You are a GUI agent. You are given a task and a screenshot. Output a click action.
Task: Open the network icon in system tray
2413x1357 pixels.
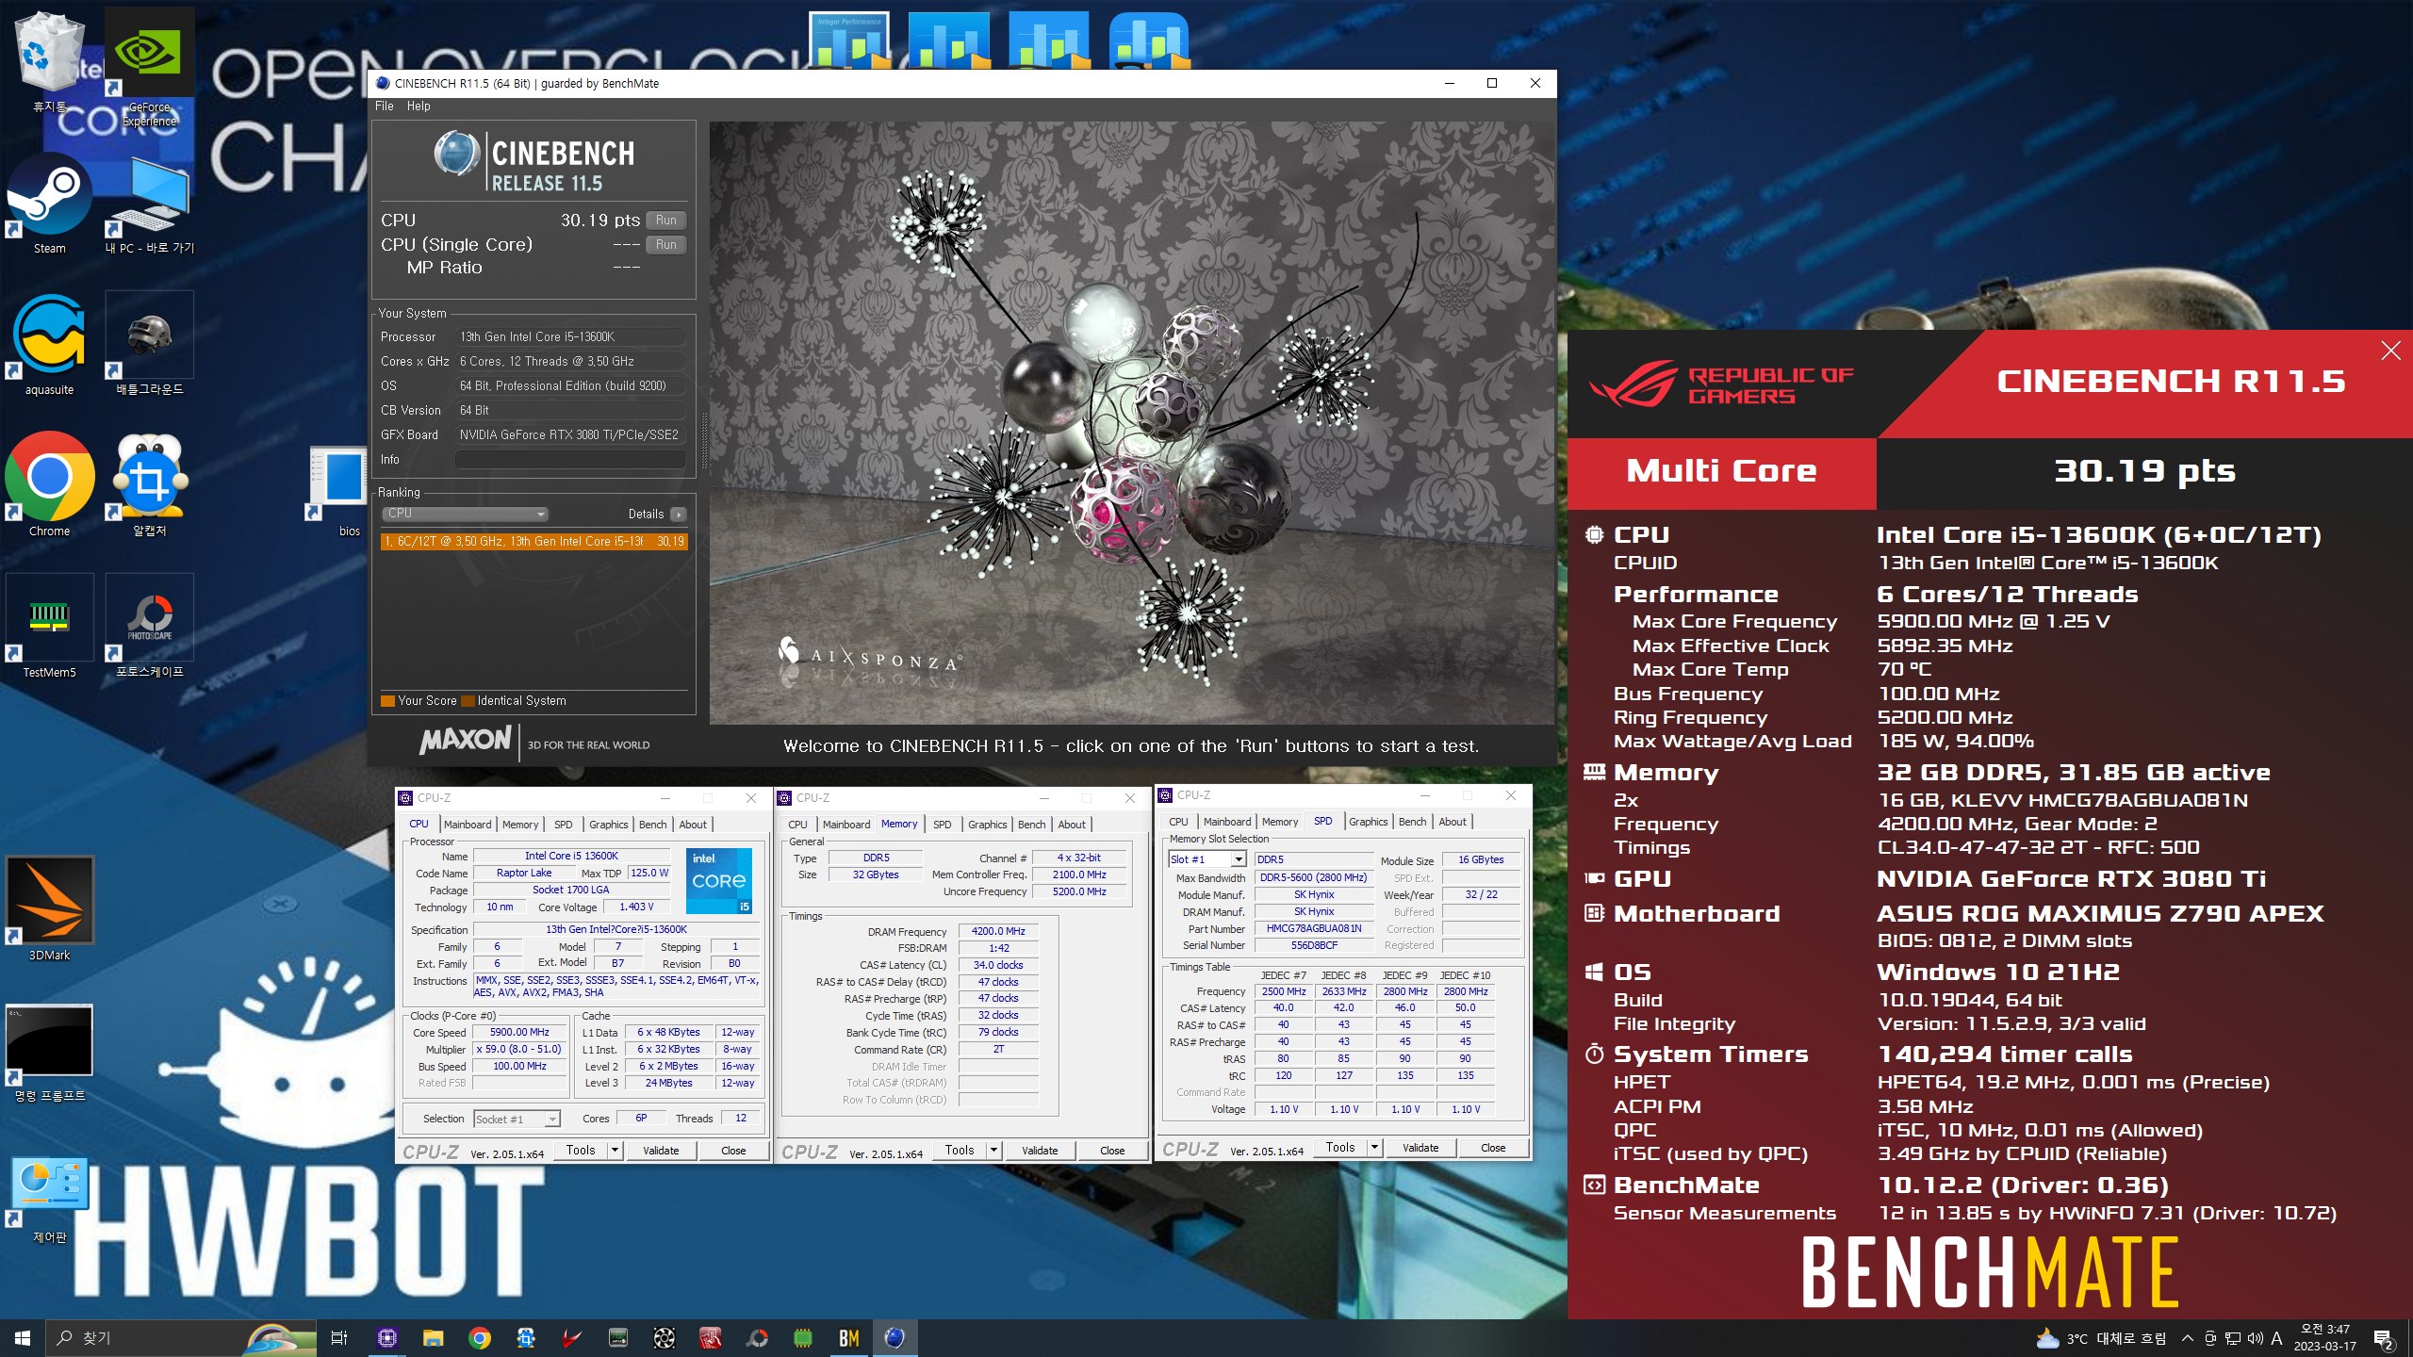coord(2233,1338)
